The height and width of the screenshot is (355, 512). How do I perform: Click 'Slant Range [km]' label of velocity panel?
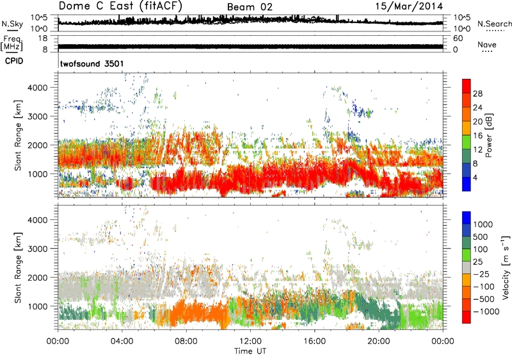point(18,268)
